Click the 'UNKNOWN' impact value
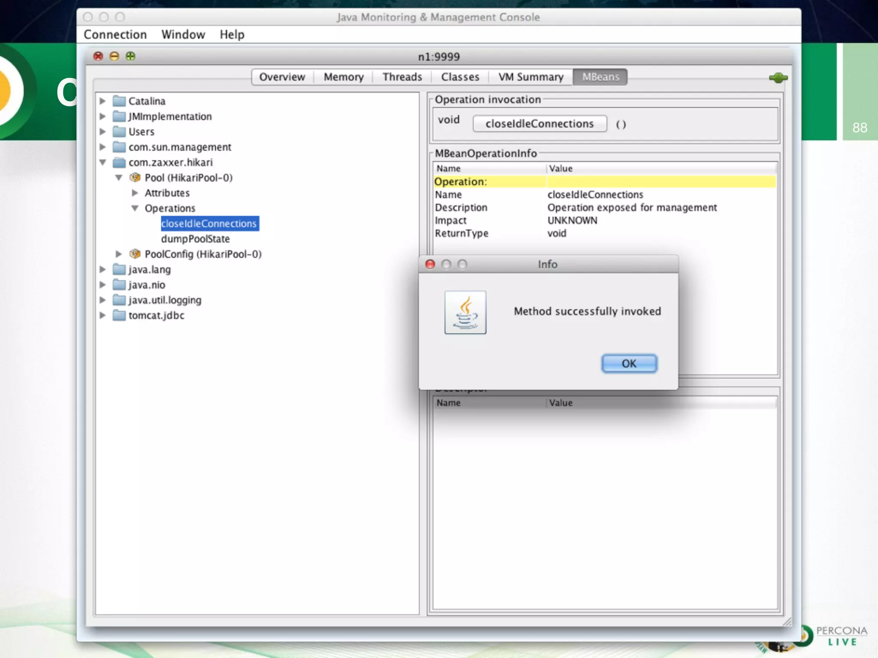 (x=572, y=221)
